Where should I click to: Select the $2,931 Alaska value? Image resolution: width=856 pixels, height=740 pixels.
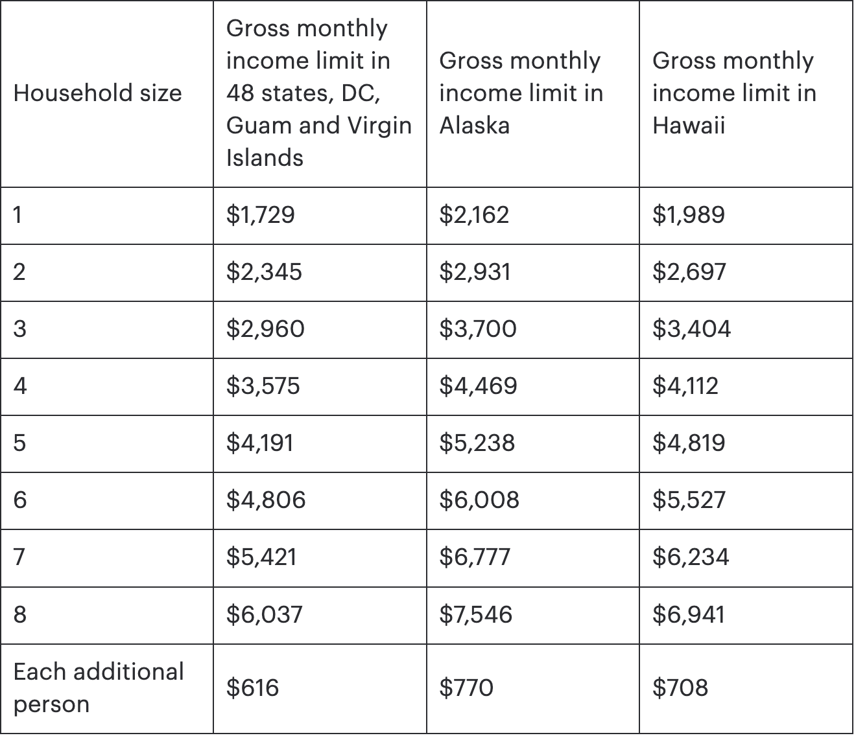click(475, 272)
